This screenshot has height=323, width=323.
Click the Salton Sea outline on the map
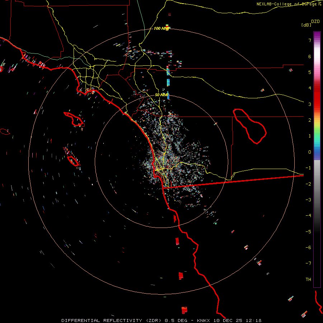tap(250, 126)
